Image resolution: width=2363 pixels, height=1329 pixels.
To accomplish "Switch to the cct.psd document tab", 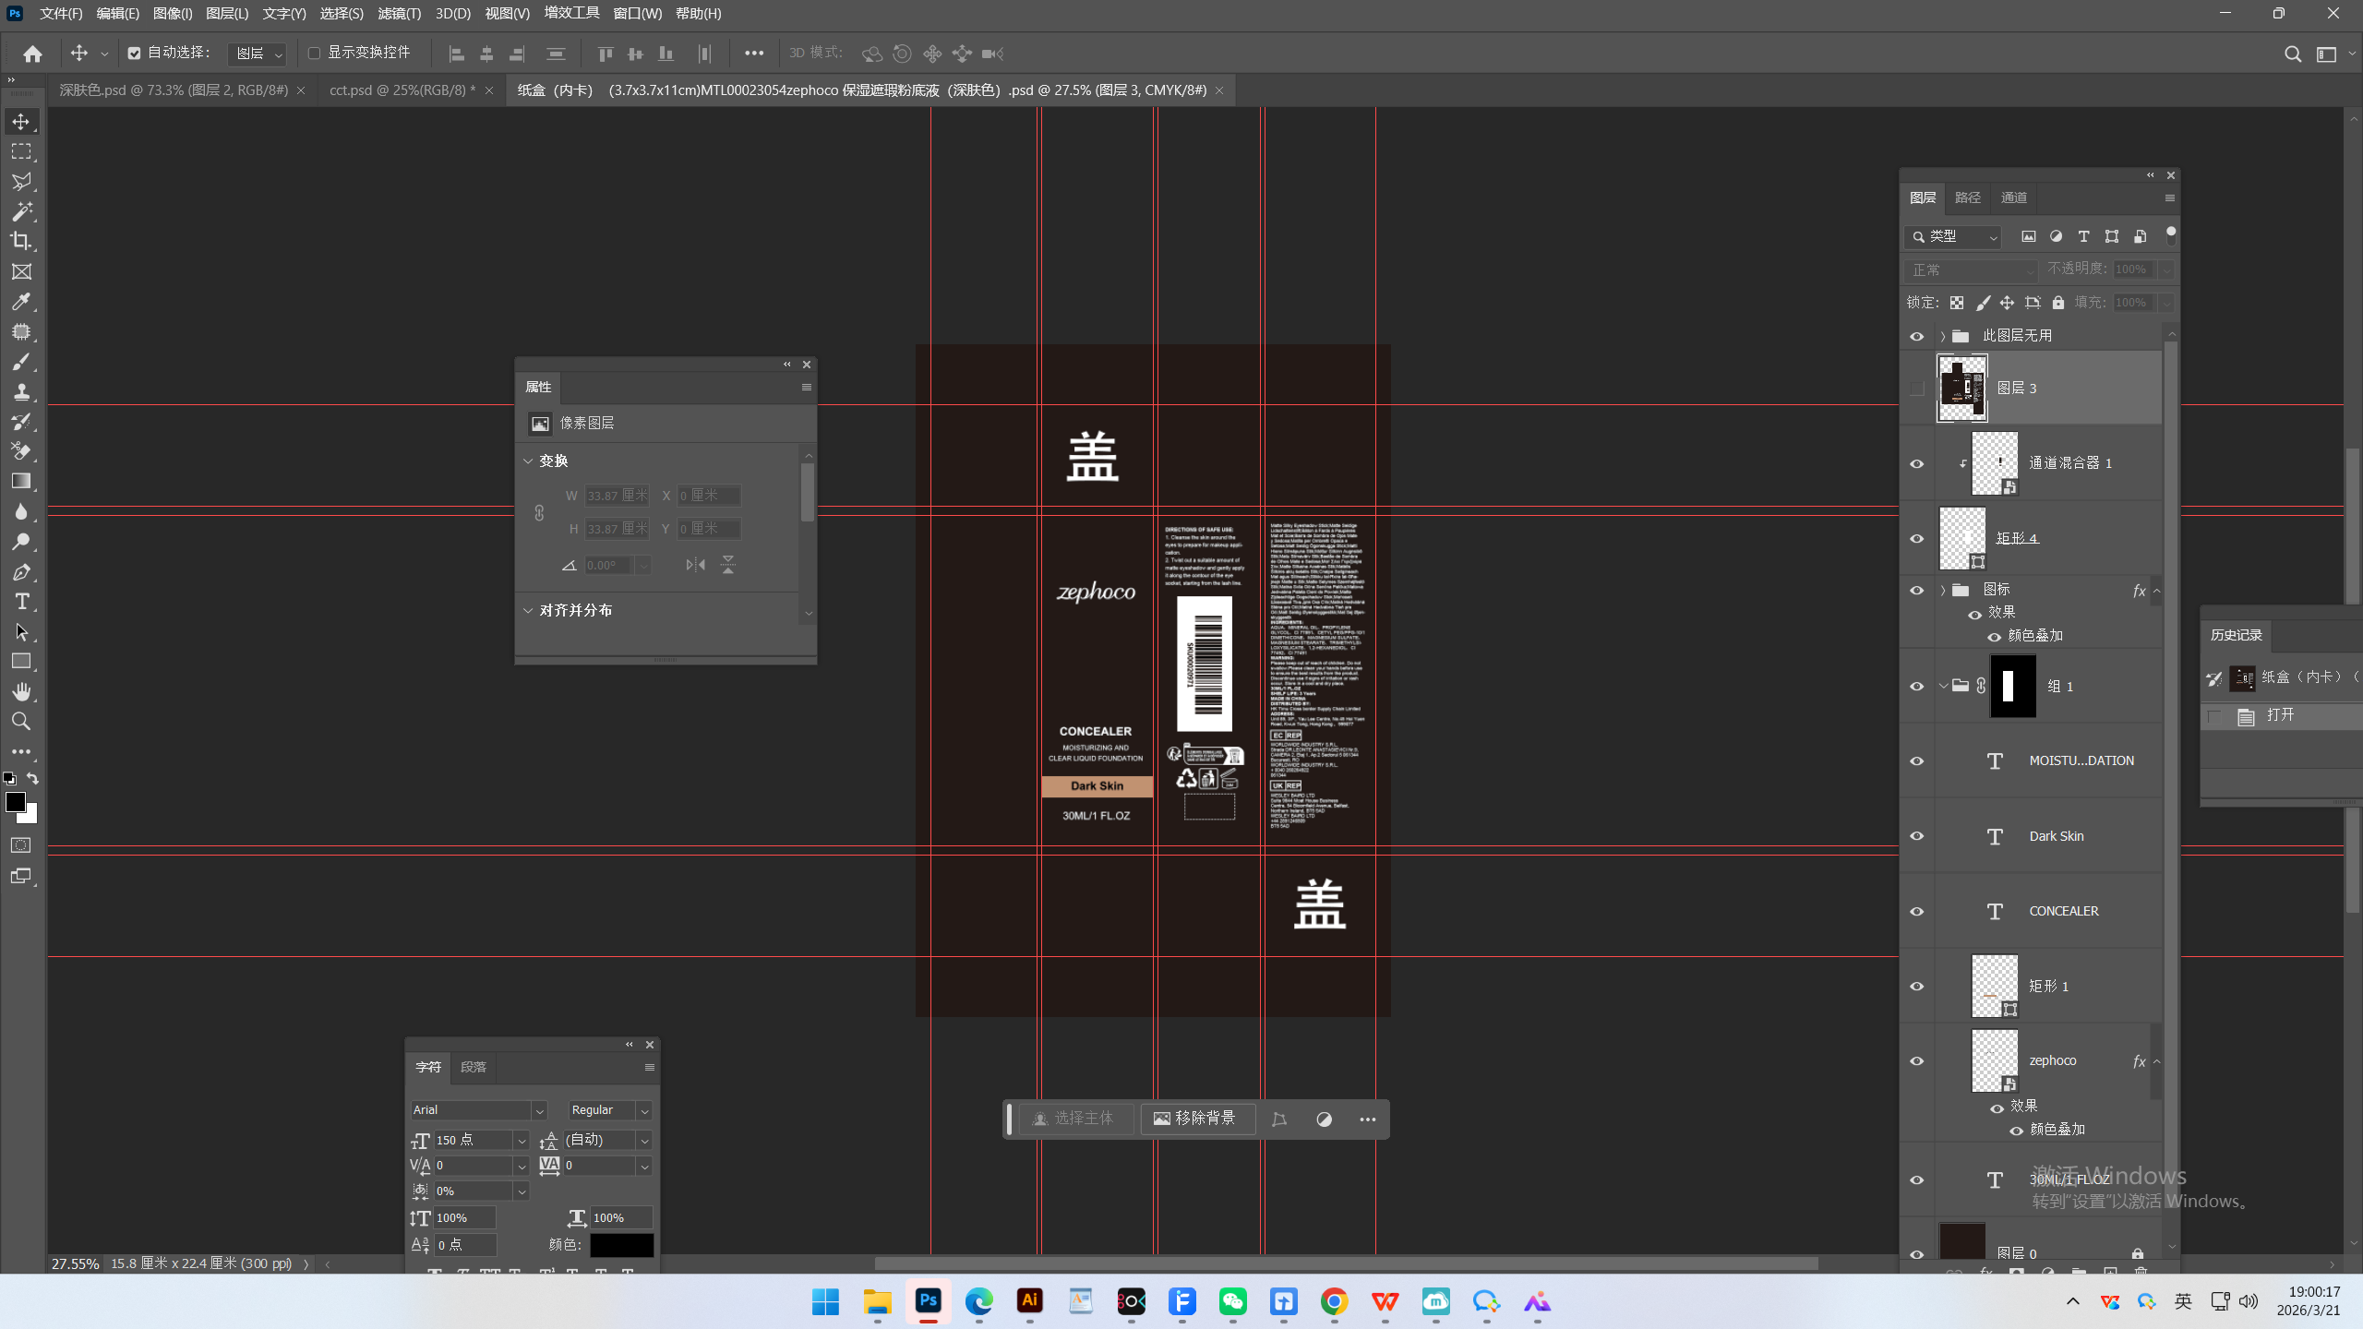I will 402,90.
